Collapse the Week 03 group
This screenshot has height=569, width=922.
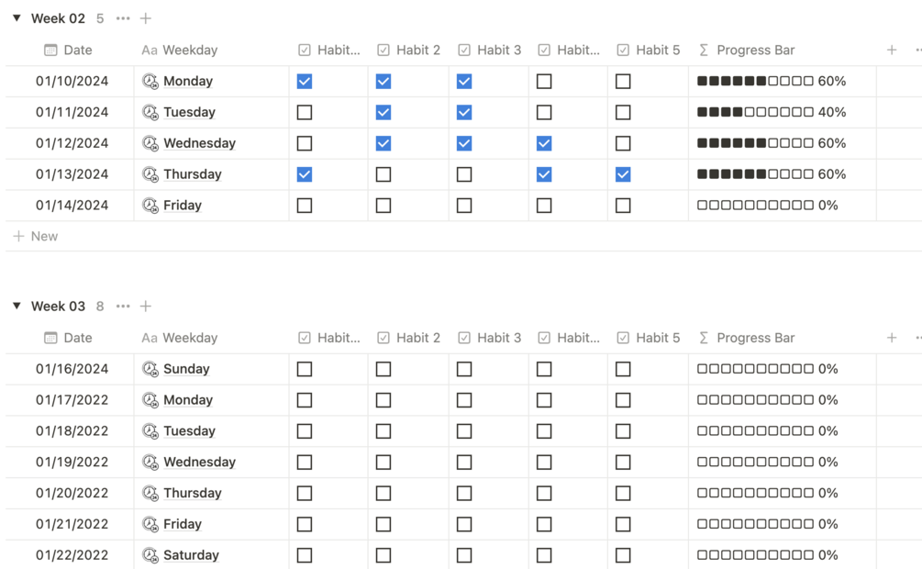(17, 306)
